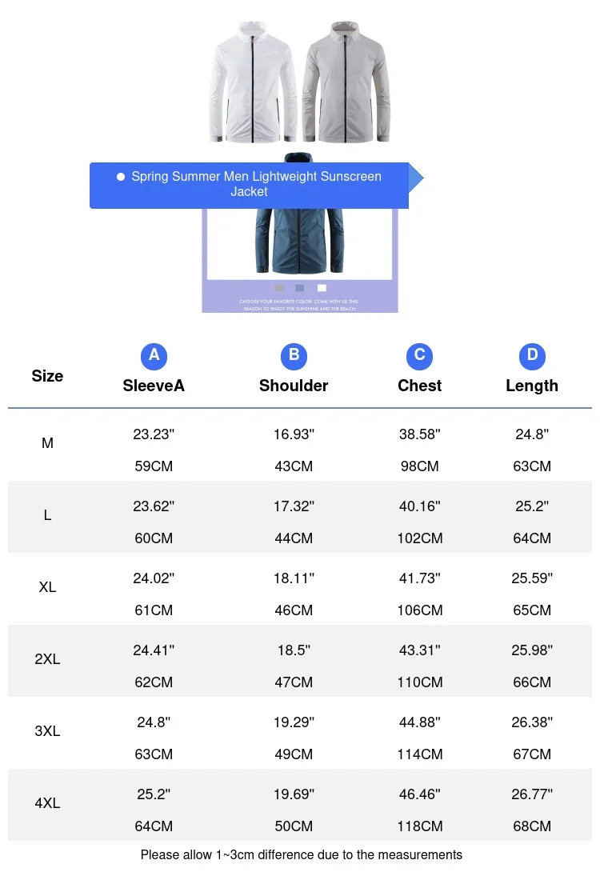The width and height of the screenshot is (600, 880).
Task: Click the Chest column header
Action: click(419, 386)
